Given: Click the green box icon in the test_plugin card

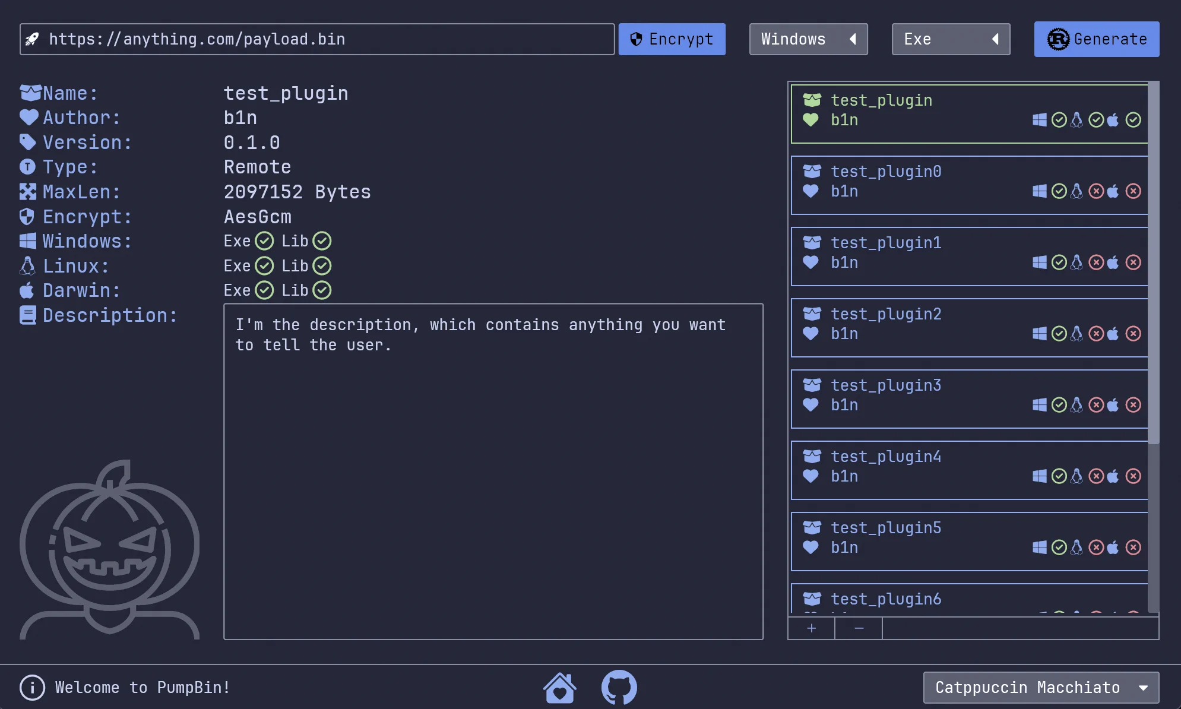Looking at the screenshot, I should (812, 100).
